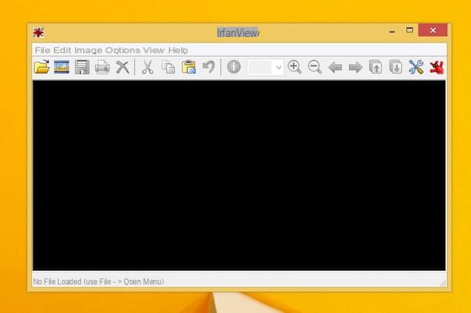Click the Delete X icon
The image size is (471, 313).
(123, 67)
